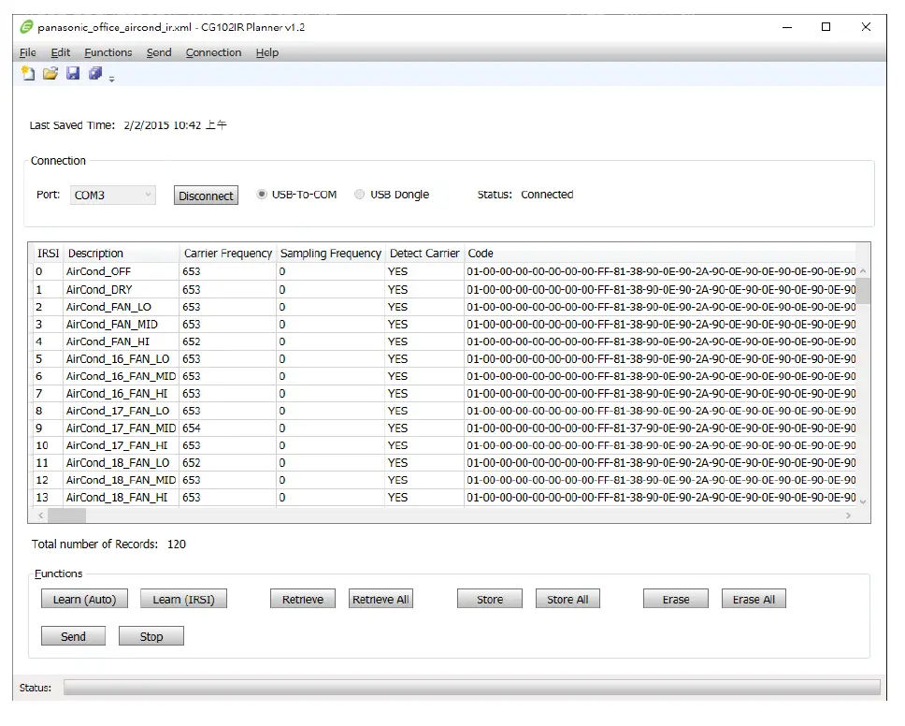Click the Send button in Functions

point(73,636)
